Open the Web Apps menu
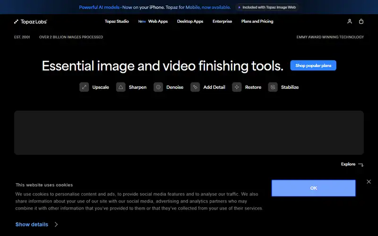The image size is (378, 236). click(x=158, y=21)
